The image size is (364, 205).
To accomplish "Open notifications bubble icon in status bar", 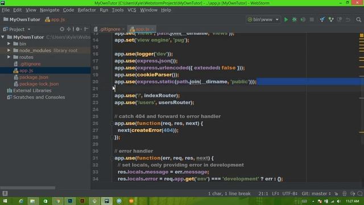I will pyautogui.click(x=360, y=194).
